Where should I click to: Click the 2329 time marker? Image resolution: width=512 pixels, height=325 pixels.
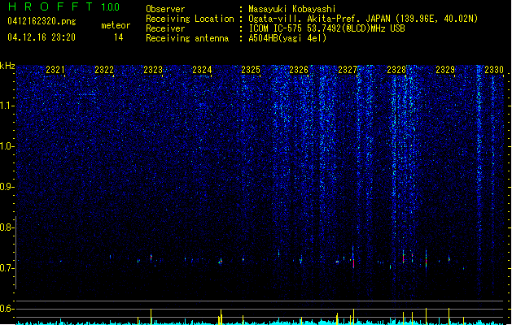click(445, 70)
